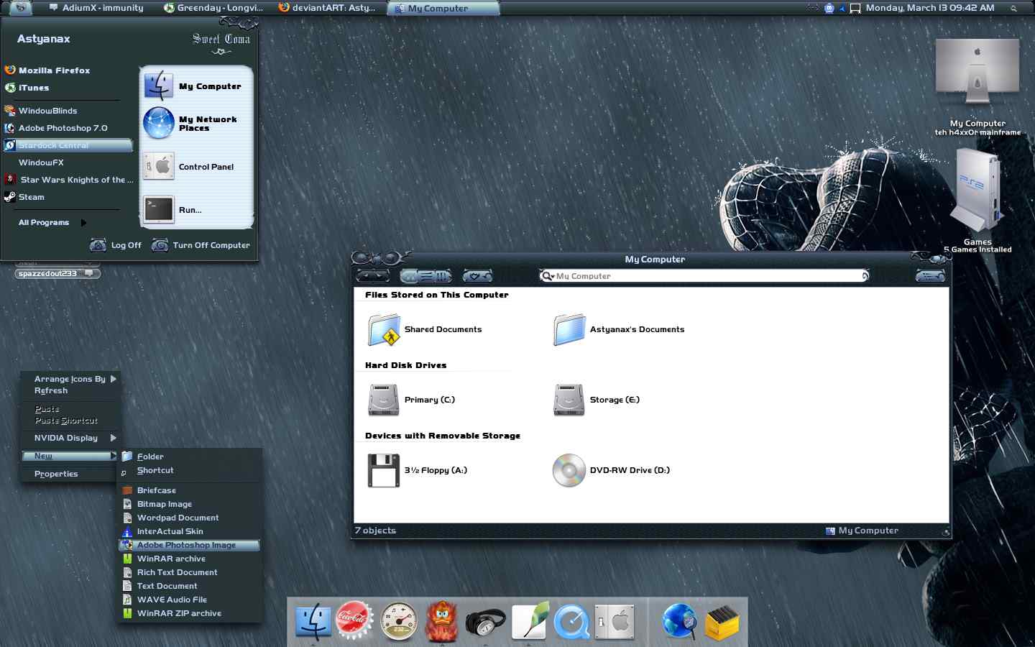This screenshot has height=647, width=1035.
Task: Switch to deviantART: Asty... taskbar item
Action: (328, 8)
